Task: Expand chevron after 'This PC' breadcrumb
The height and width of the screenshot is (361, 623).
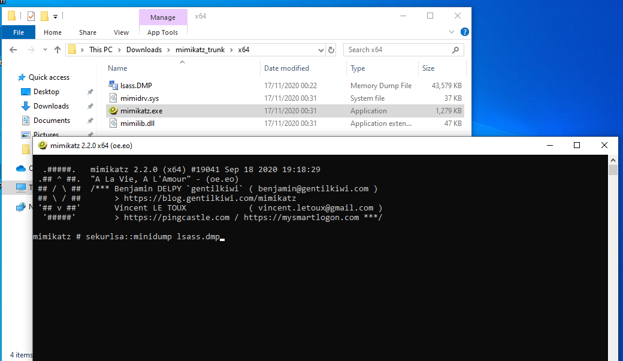Action: (x=119, y=50)
